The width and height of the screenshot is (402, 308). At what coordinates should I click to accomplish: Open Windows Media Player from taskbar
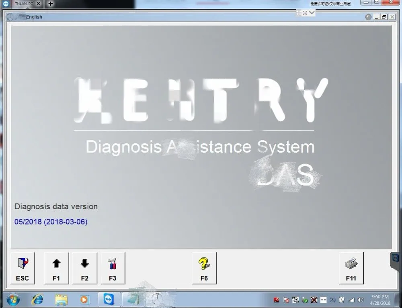[x=84, y=300]
